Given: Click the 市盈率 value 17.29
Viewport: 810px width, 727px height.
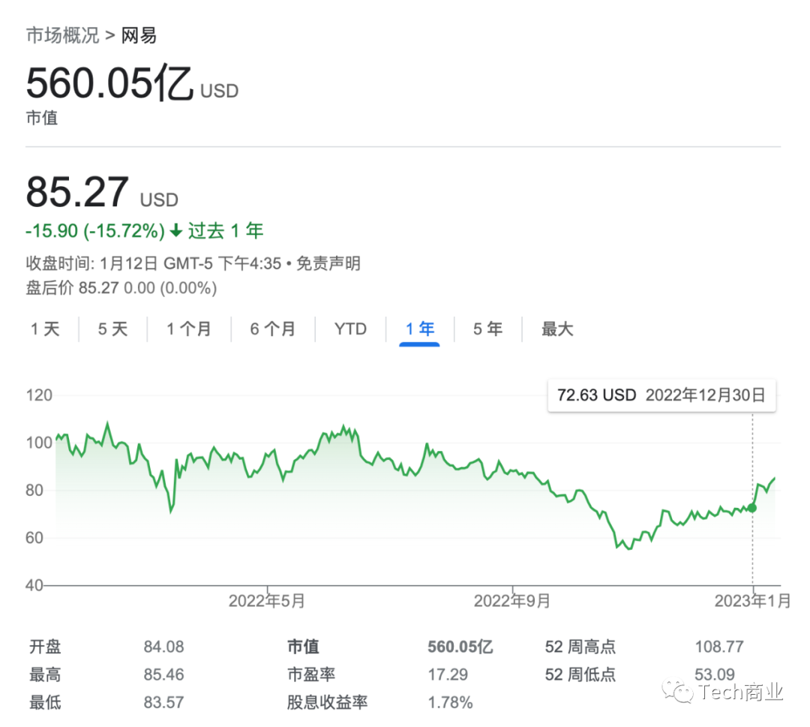Looking at the screenshot, I should click(x=448, y=675).
